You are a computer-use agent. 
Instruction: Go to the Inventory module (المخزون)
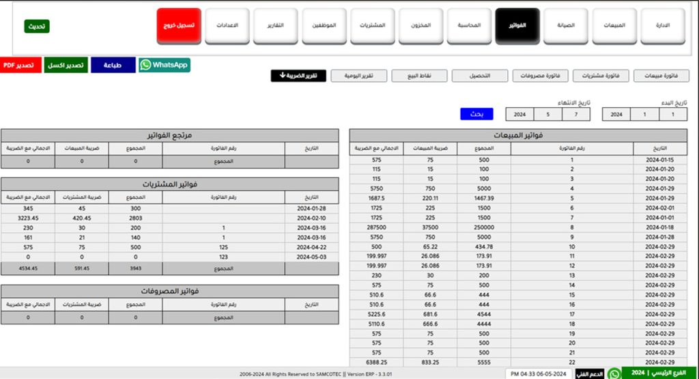tap(420, 26)
